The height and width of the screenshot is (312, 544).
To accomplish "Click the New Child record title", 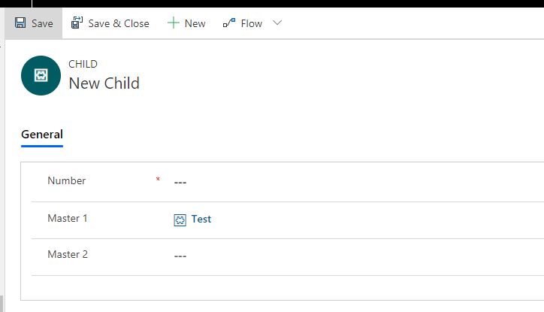I will 104,83.
